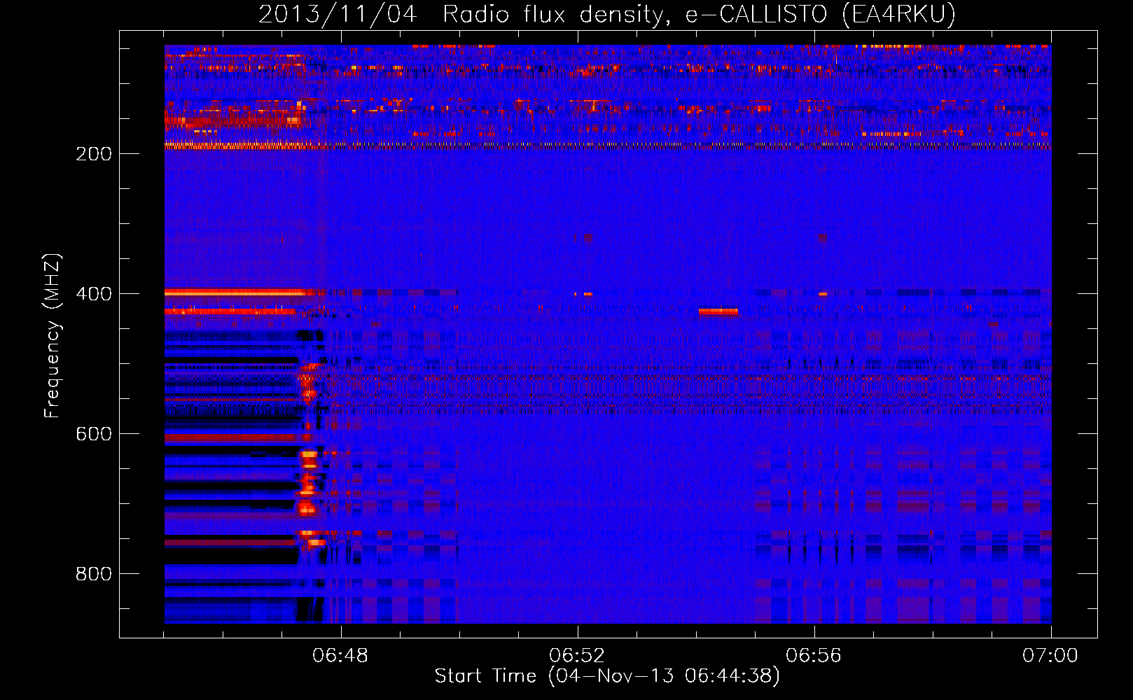Click the 600 frequency tick label

[x=94, y=434]
